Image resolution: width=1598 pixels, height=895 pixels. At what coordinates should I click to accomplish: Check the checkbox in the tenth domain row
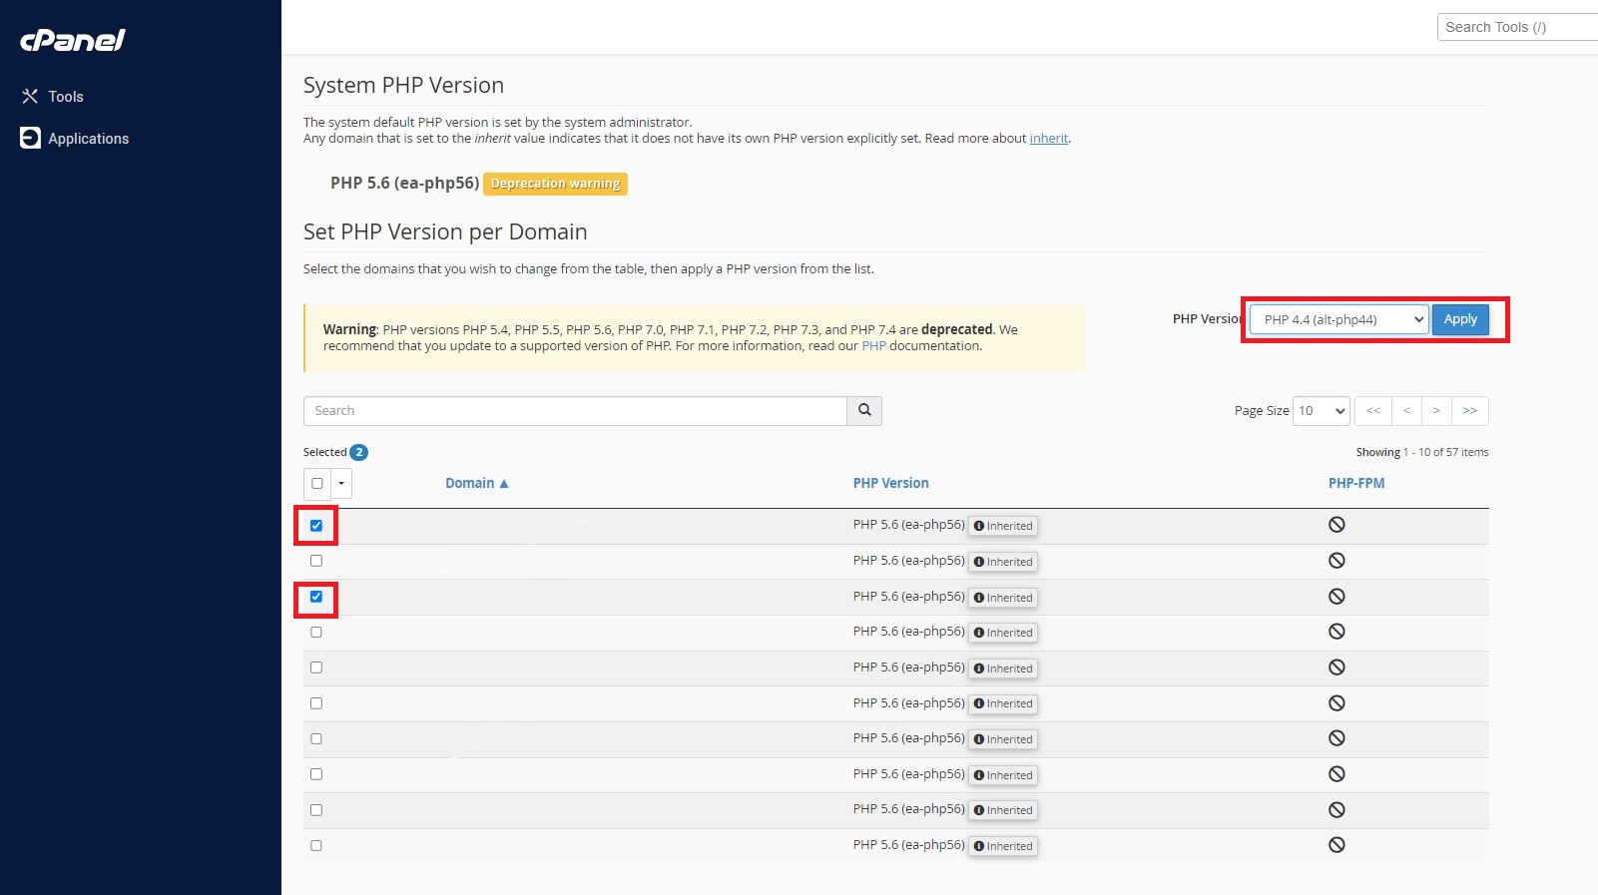(x=316, y=845)
